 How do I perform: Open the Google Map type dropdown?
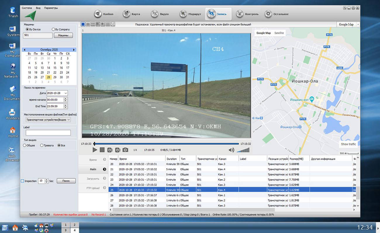click(358, 24)
